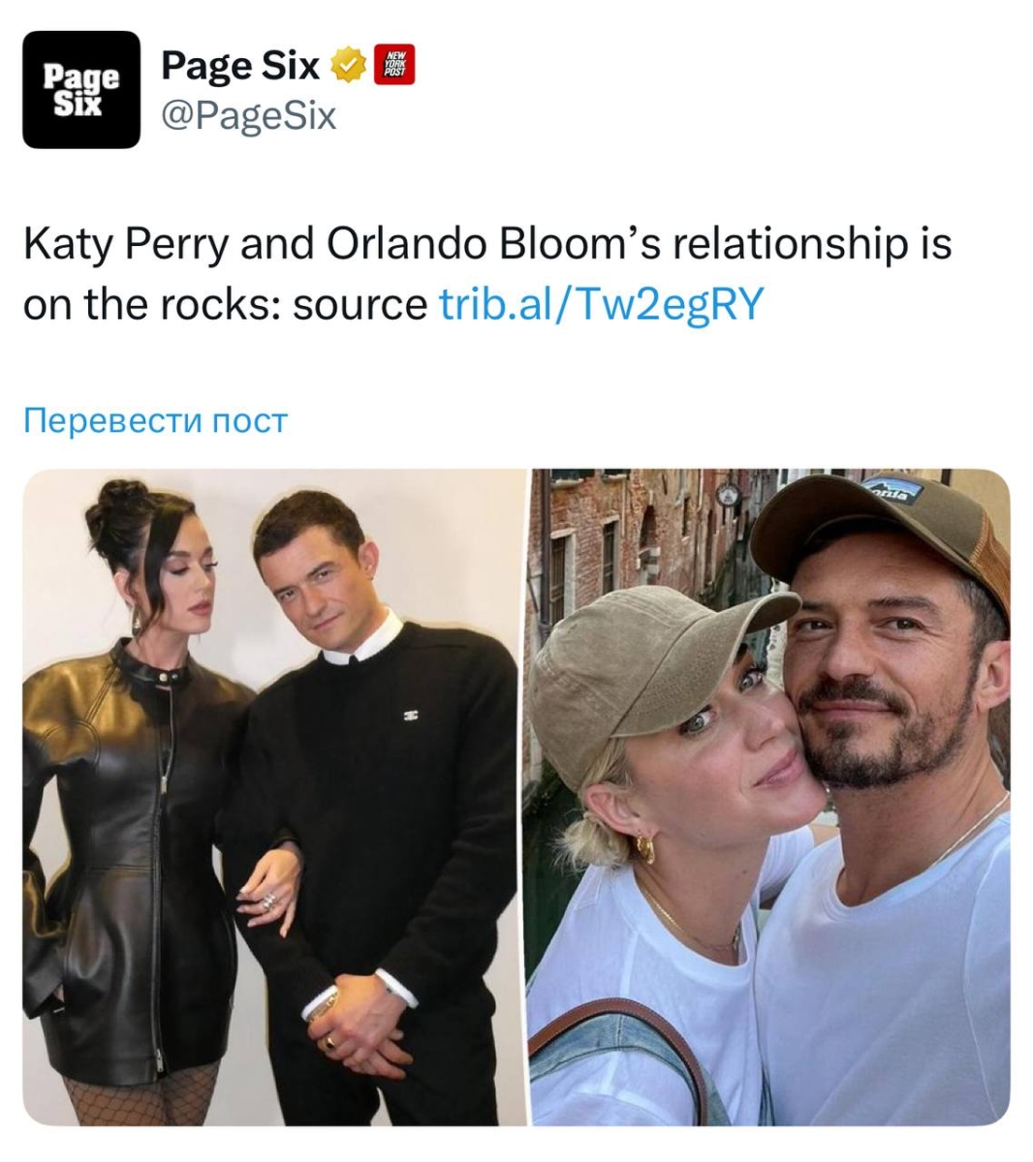This screenshot has width=1033, height=1162.
Task: Click the rings on hand in left photo
Action: pyautogui.click(x=268, y=901)
